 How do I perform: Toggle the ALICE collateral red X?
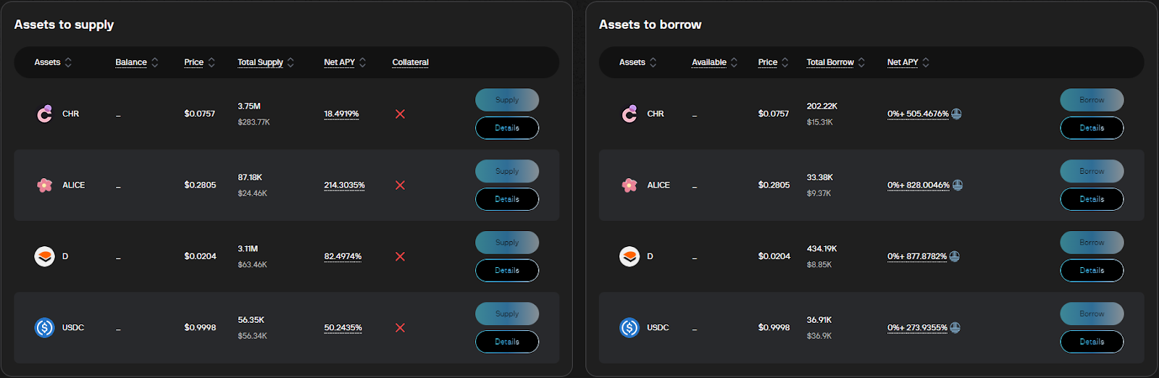pos(400,185)
